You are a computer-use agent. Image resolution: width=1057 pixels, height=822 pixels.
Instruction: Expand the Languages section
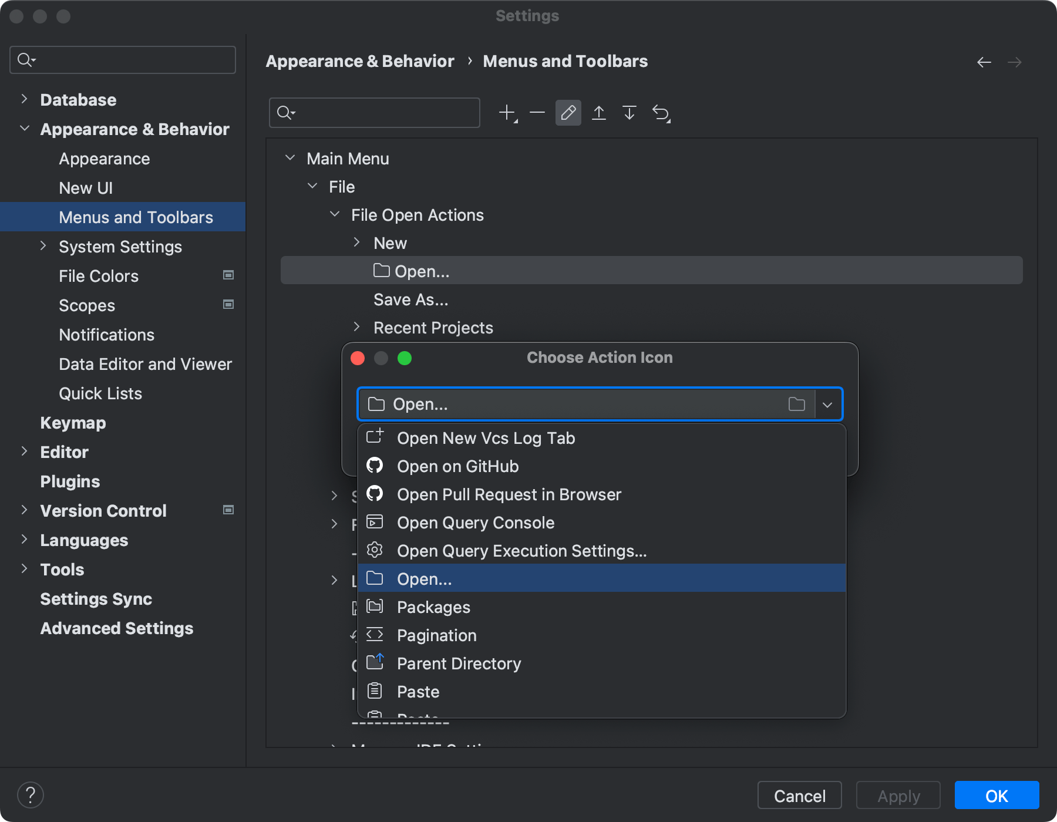(x=24, y=540)
